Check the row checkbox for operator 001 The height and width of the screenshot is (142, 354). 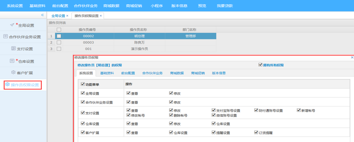pos(59,48)
